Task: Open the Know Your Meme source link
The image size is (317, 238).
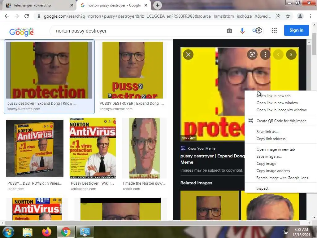Action: click(x=201, y=148)
